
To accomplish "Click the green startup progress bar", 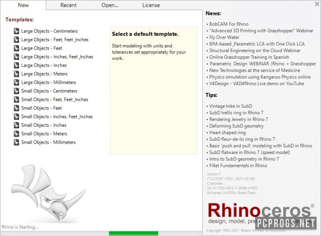I will [134, 233].
